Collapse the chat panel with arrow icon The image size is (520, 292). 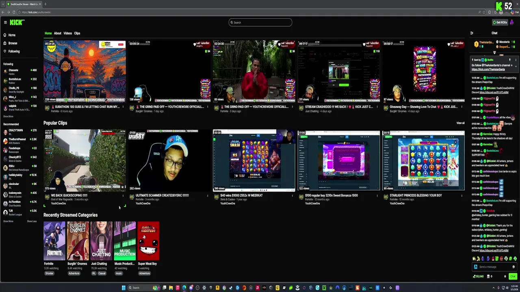(x=472, y=33)
